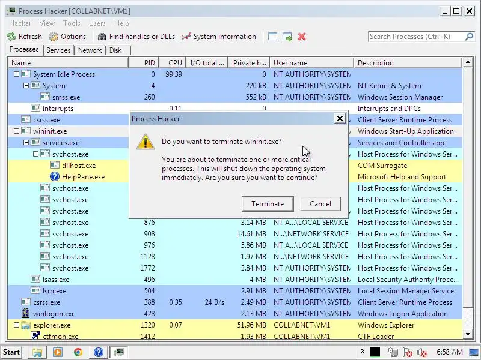The image size is (481, 360).
Task: Open the Help menu
Action: (121, 23)
